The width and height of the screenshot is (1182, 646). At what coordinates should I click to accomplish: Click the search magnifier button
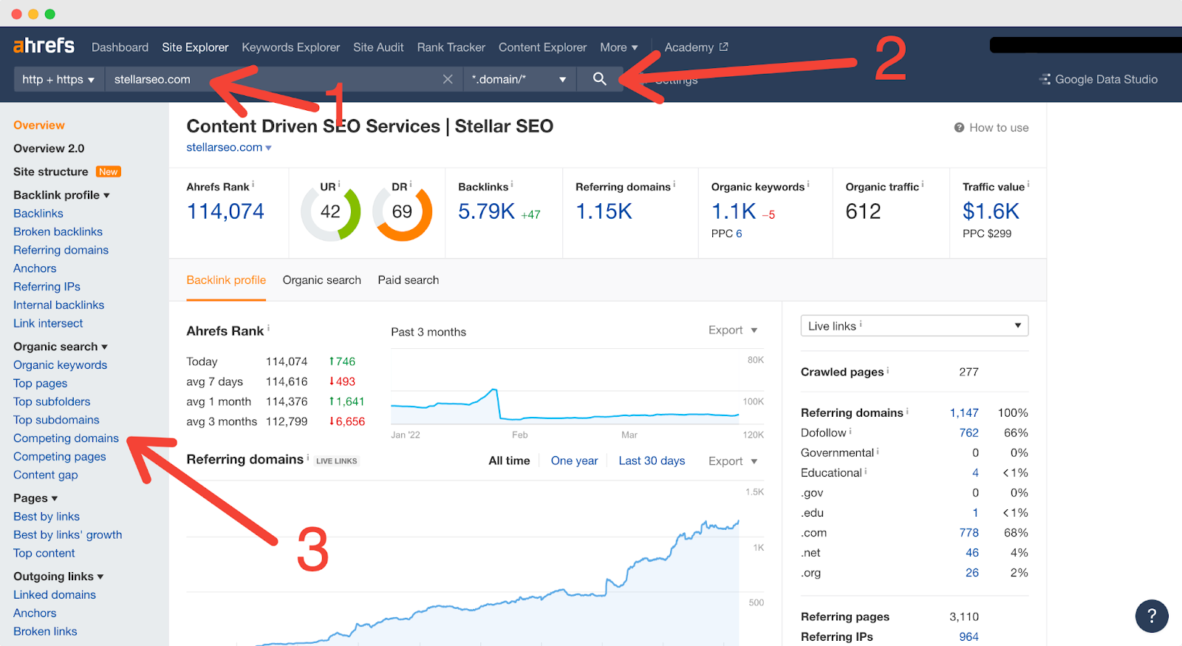point(599,79)
